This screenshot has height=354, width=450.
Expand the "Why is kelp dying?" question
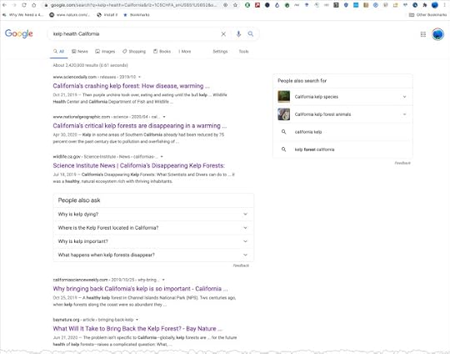(153, 215)
